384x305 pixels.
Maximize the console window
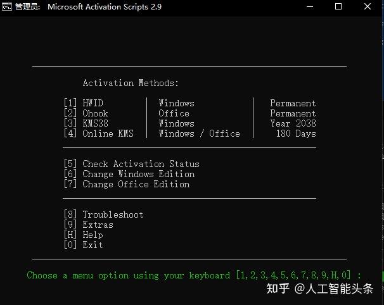point(338,7)
